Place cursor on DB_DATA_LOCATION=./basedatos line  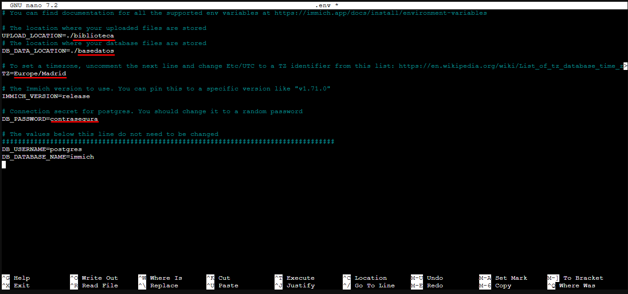(58, 51)
